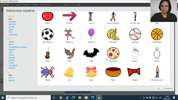Choose the Одяги theme
Screen dimensions: 178x100
pyautogui.click(x=12, y=50)
